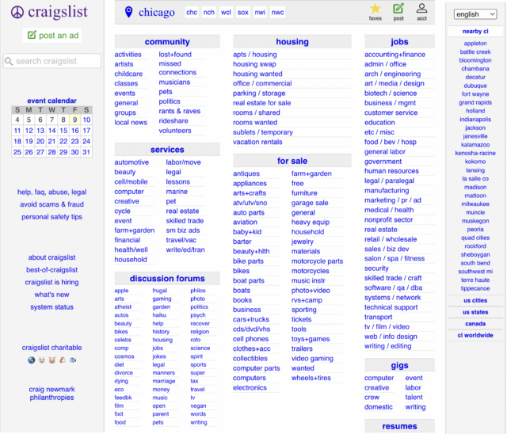The height and width of the screenshot is (434, 507).
Task: Expand the canada section
Action: click(475, 324)
